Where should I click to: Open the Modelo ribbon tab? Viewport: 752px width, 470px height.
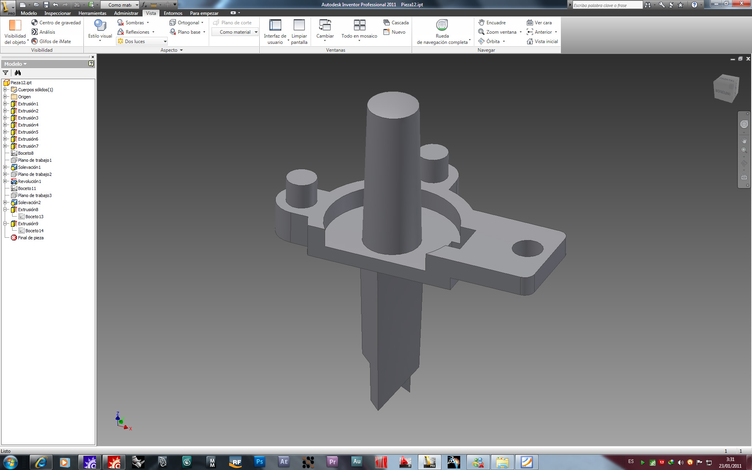(29, 13)
